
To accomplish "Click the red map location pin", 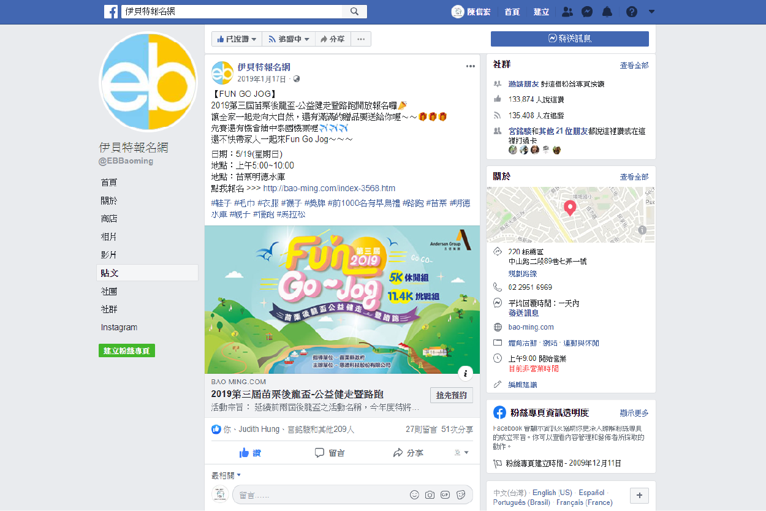I will point(570,208).
